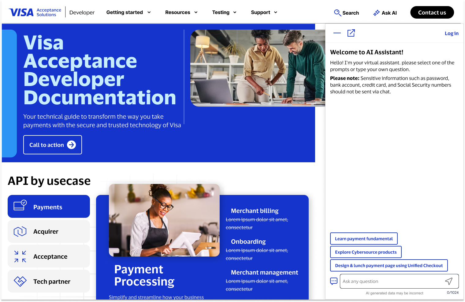Click the Call to action button
465x302 pixels.
click(53, 145)
